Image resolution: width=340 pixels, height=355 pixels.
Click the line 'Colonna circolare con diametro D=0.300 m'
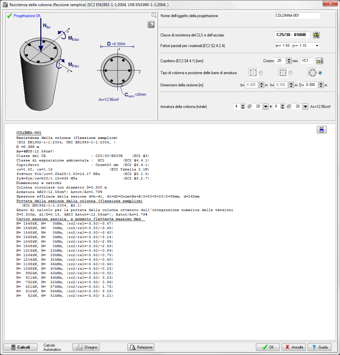62,188
